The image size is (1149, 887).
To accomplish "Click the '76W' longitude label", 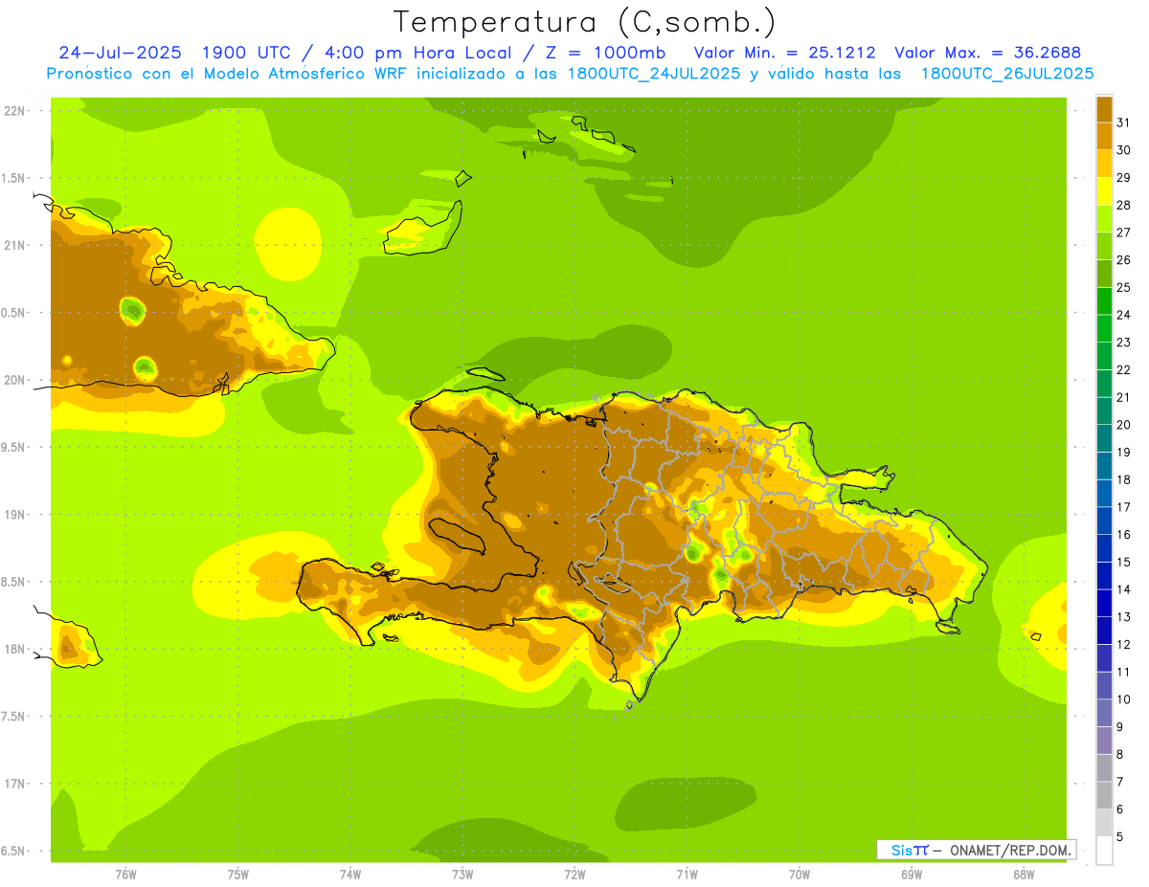I will (125, 875).
